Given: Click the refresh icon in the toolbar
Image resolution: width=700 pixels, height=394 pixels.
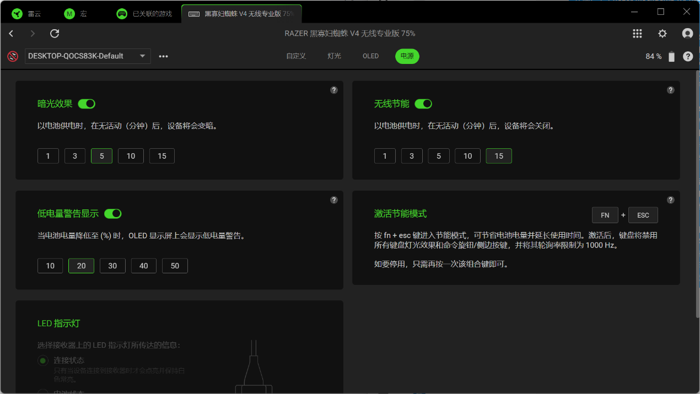Looking at the screenshot, I should 55,34.
